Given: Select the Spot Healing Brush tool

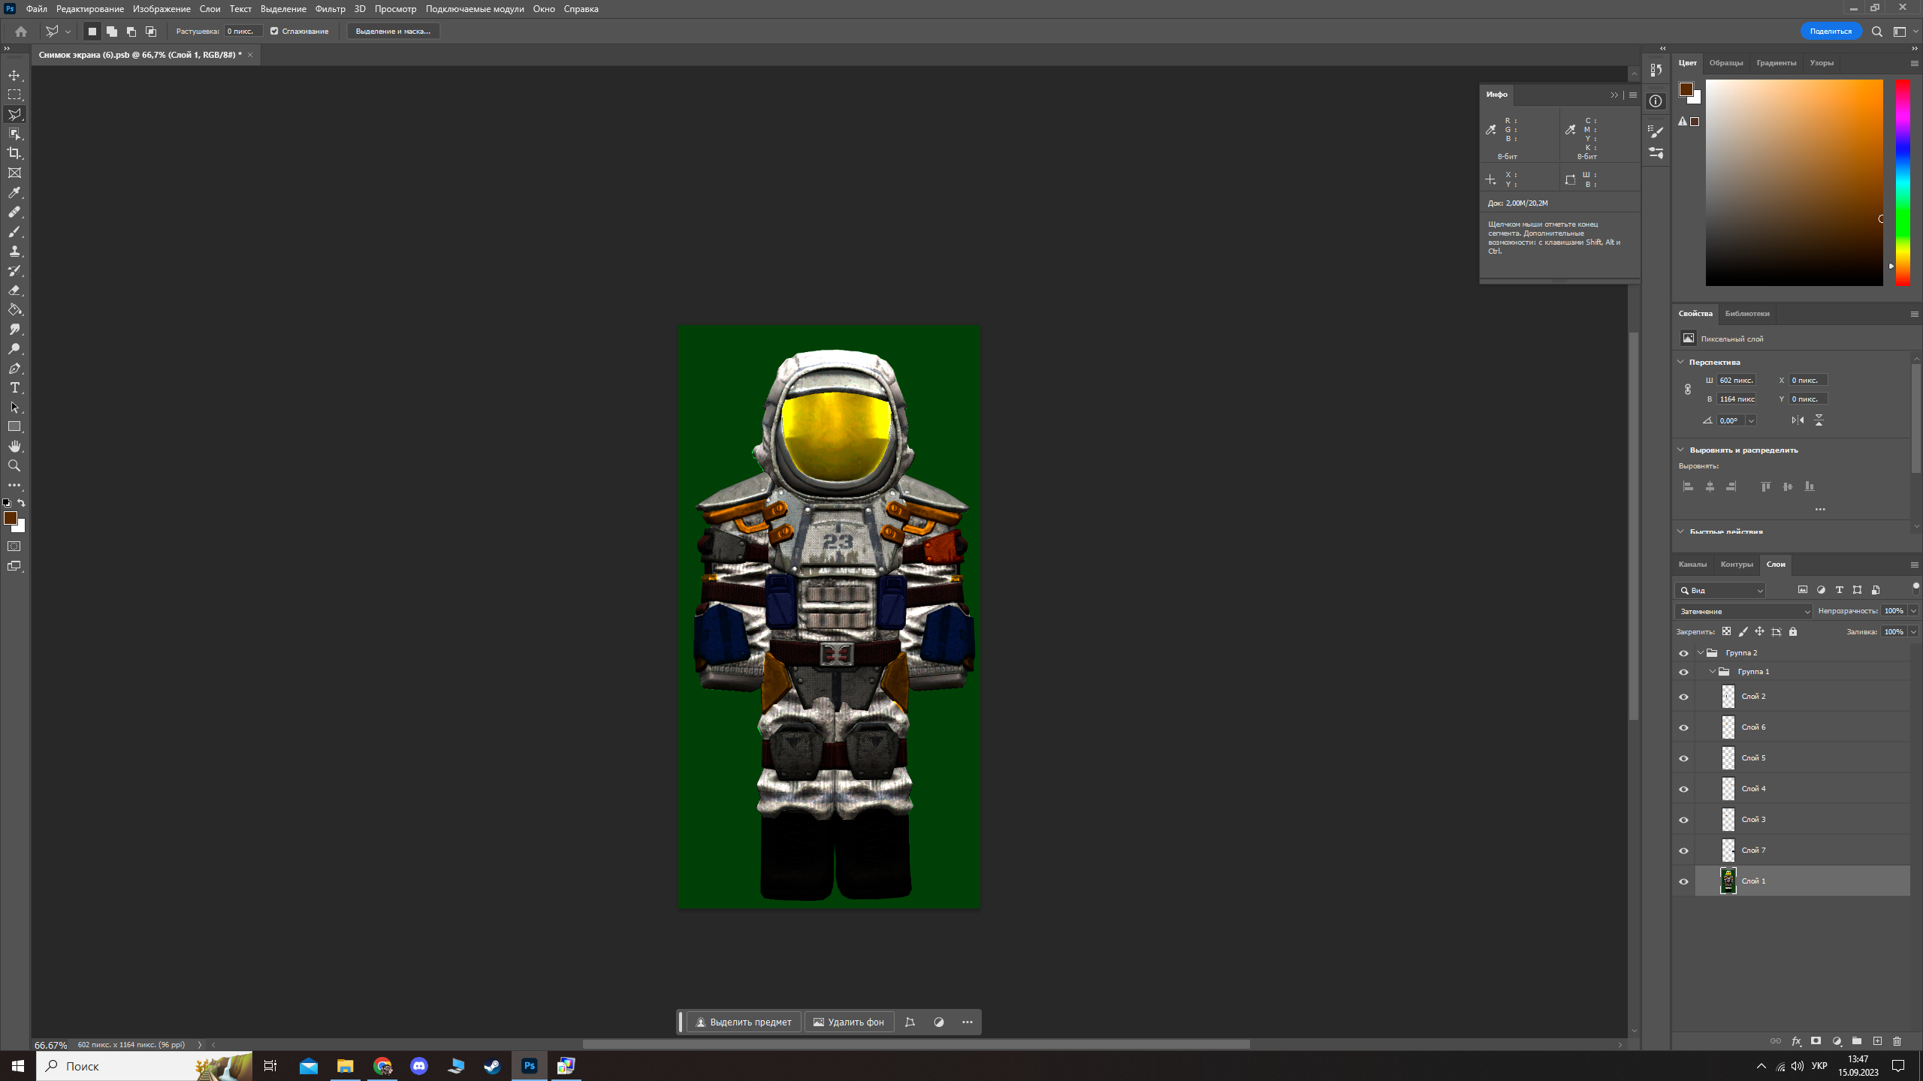Looking at the screenshot, I should [x=14, y=212].
